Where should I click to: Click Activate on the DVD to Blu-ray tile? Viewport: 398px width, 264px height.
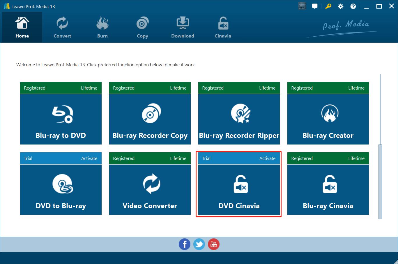pyautogui.click(x=89, y=158)
